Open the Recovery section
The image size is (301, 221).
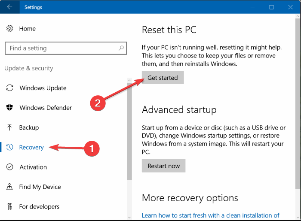pyautogui.click(x=31, y=147)
